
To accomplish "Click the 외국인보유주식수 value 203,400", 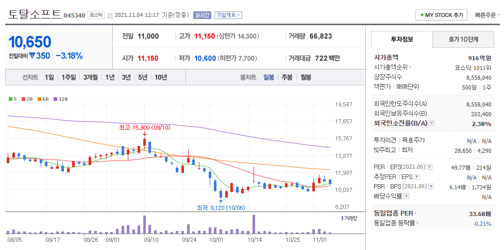I will (481, 114).
